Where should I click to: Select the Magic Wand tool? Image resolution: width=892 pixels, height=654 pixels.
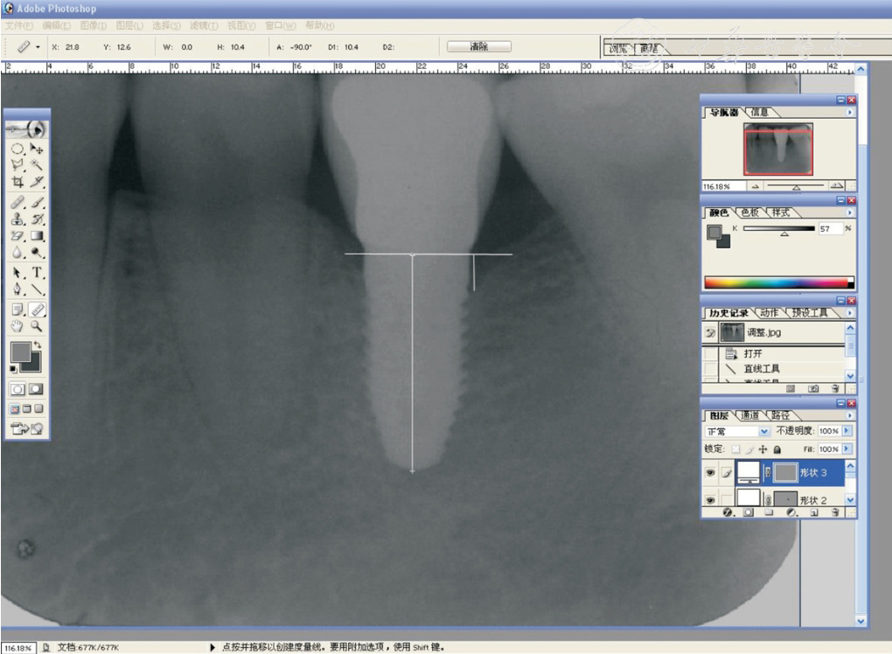(x=37, y=163)
